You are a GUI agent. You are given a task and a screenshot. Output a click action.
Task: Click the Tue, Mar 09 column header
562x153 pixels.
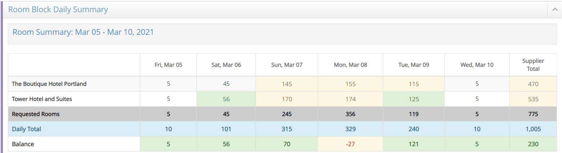[x=413, y=65]
